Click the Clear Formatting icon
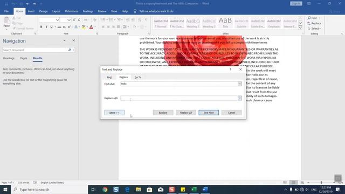 pyautogui.click(x=95, y=20)
